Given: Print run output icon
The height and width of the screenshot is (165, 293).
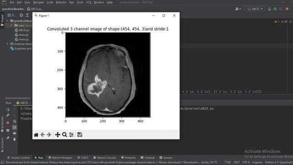Looking at the screenshot, I should [14, 133].
